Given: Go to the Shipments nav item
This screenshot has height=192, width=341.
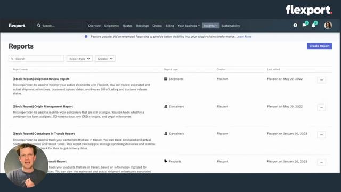Looking at the screenshot, I should [x=111, y=26].
